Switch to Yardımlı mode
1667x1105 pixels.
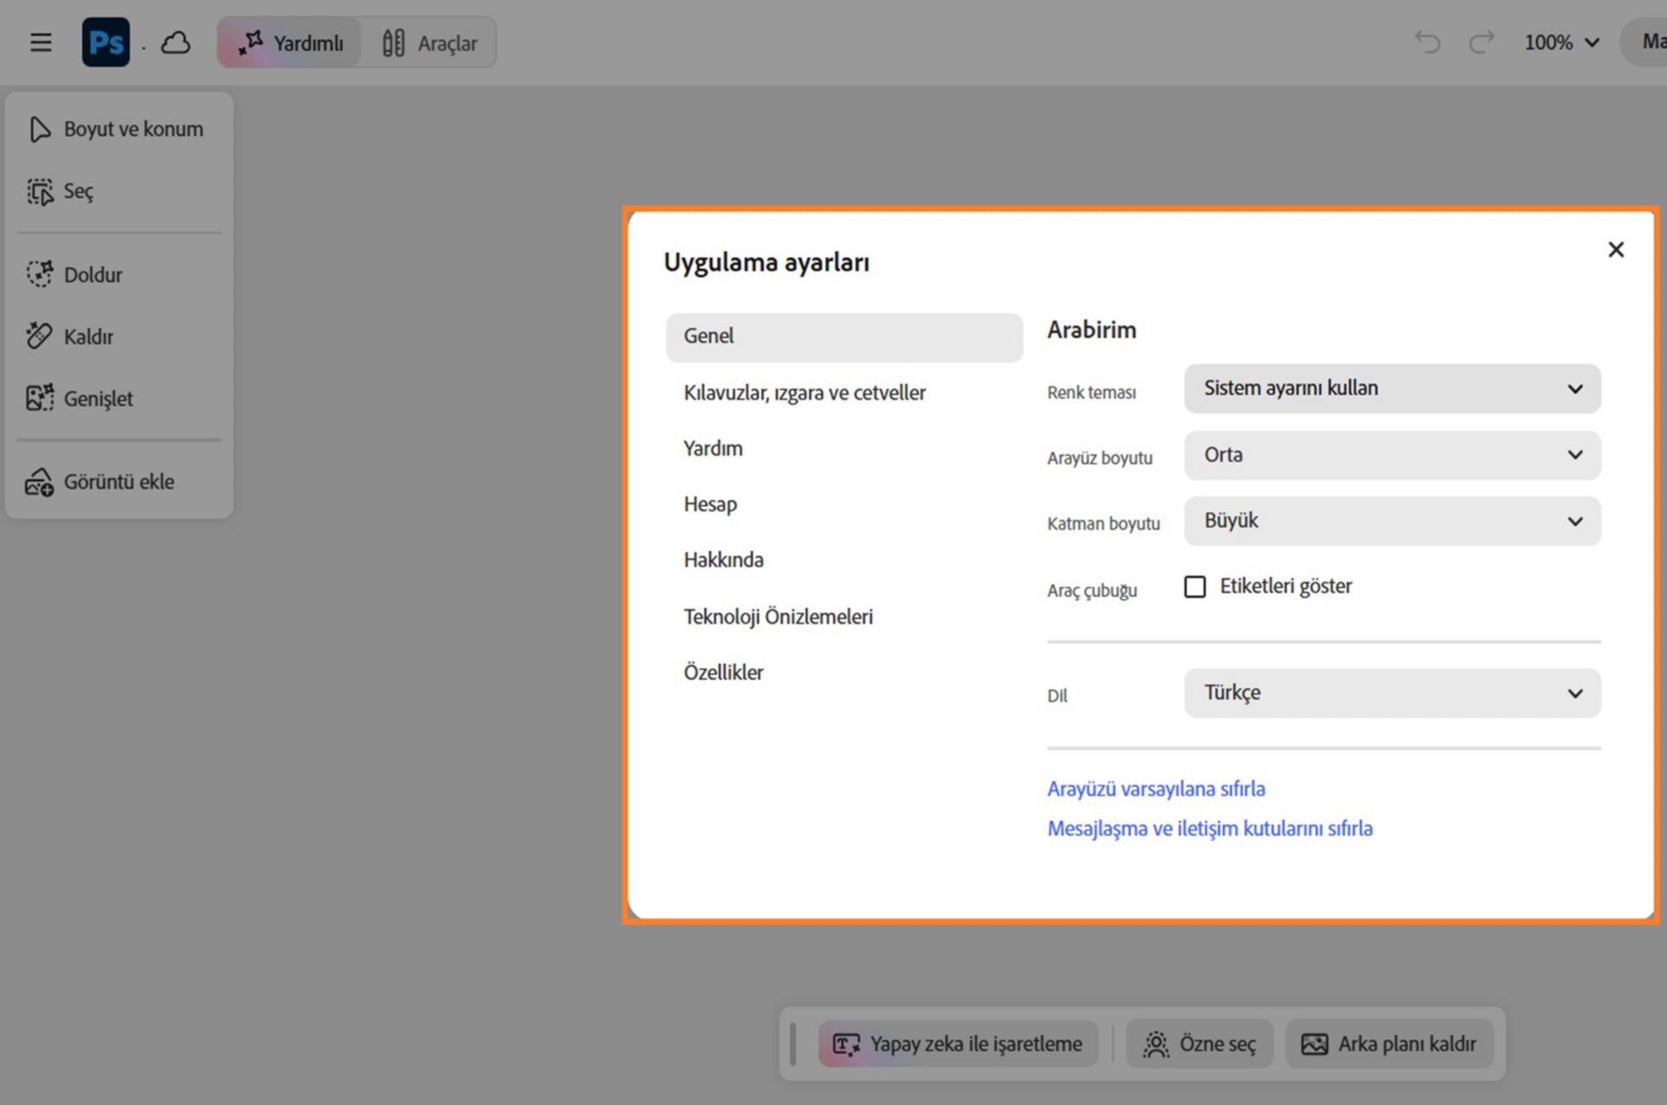click(x=290, y=43)
